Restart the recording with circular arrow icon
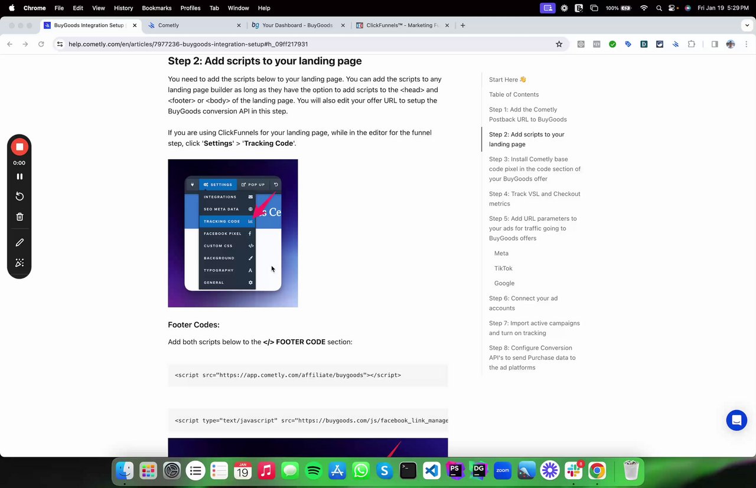The height and width of the screenshot is (488, 756). coord(19,196)
